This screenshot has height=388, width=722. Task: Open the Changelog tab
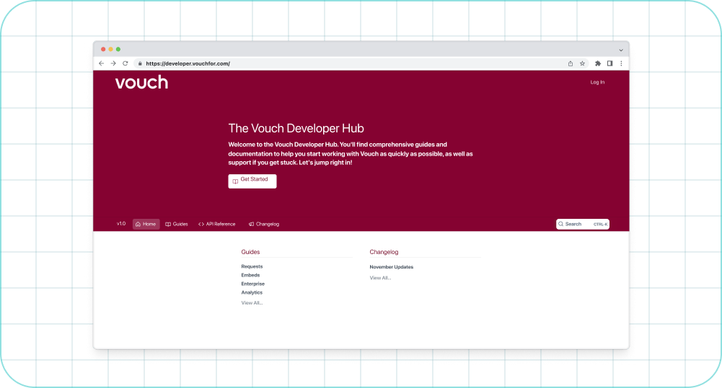click(x=264, y=224)
